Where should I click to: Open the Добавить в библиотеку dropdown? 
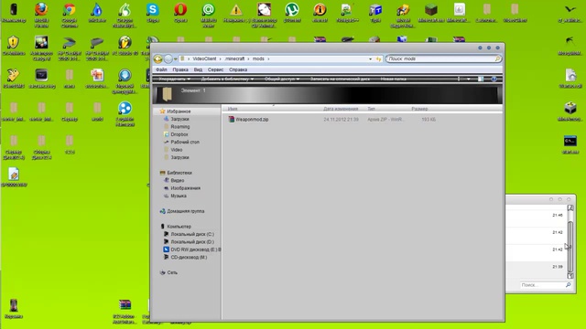click(x=227, y=80)
